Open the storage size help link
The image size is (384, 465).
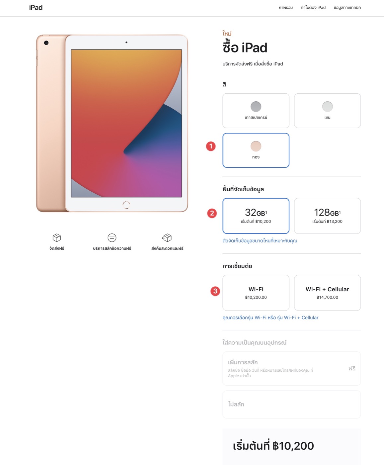(260, 241)
